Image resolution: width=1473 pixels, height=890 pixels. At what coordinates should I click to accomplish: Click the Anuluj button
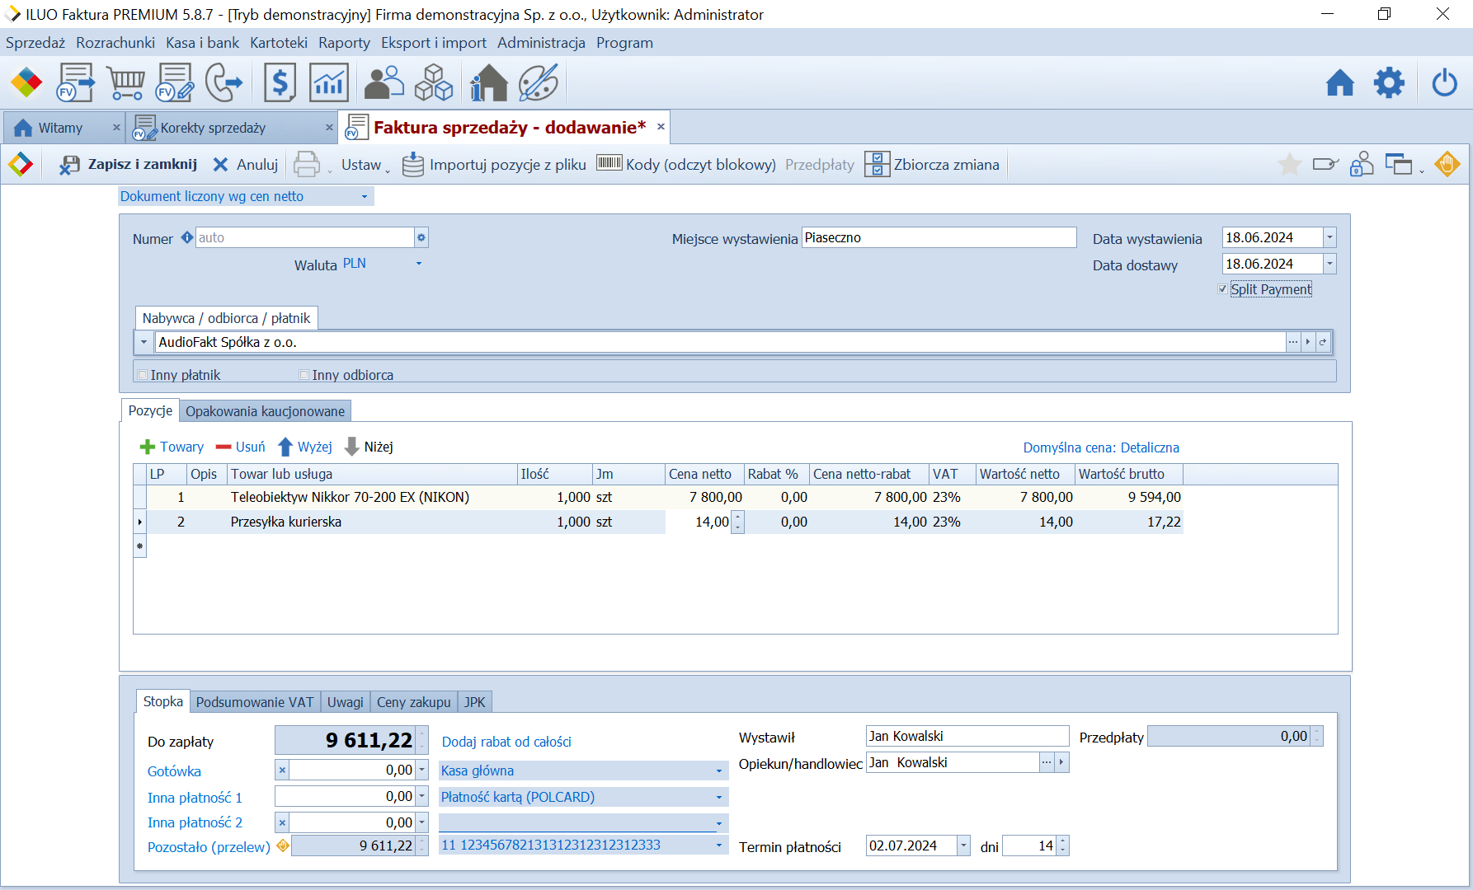point(246,165)
